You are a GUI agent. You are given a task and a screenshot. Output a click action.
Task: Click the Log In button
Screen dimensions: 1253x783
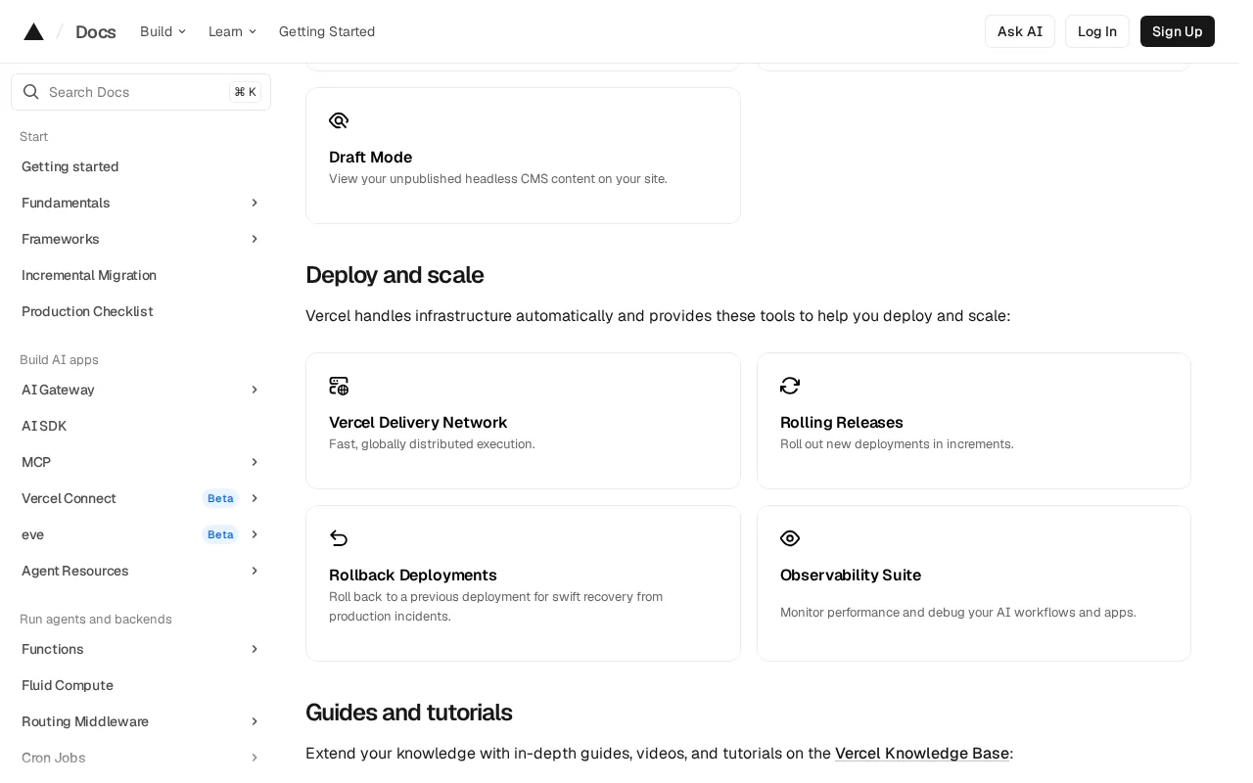[x=1097, y=31]
